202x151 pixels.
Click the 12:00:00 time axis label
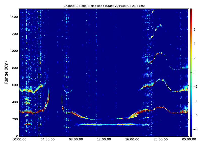point(104,139)
